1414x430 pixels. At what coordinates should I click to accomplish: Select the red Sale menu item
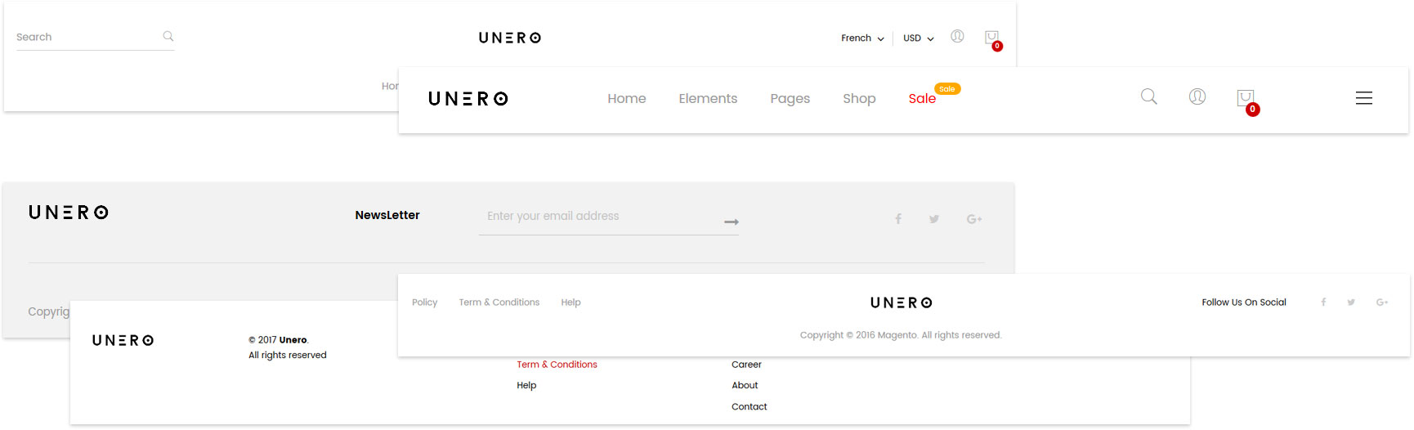tap(922, 98)
